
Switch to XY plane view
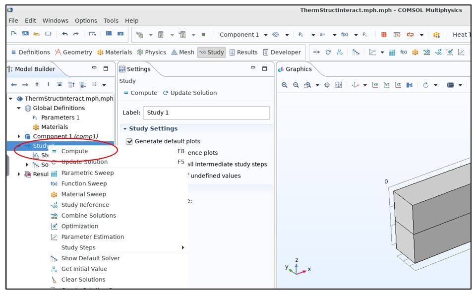coord(375,85)
